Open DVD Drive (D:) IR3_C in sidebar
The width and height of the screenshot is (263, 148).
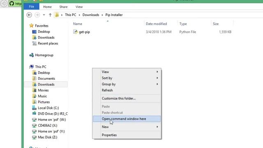coord(53,114)
